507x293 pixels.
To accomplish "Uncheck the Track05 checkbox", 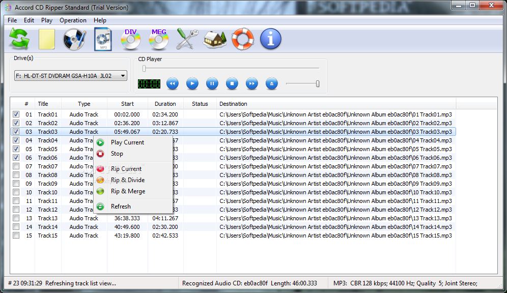I will [16, 149].
